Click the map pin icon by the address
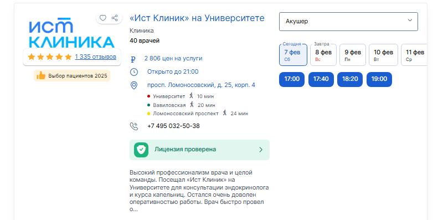443x220 pixels. point(134,85)
